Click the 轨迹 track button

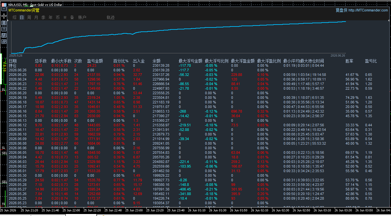click(x=111, y=17)
